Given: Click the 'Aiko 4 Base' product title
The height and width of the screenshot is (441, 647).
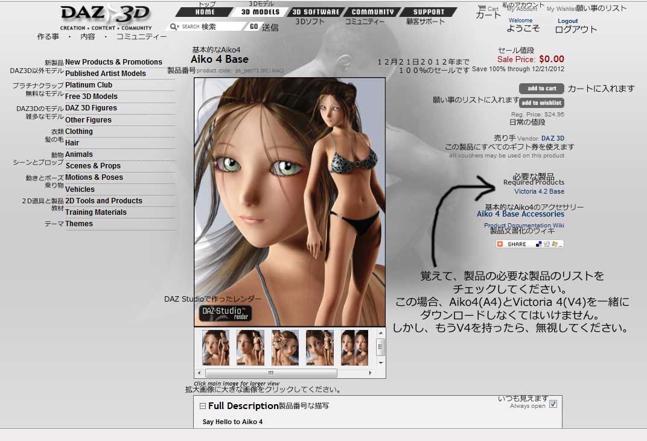Looking at the screenshot, I should [220, 59].
